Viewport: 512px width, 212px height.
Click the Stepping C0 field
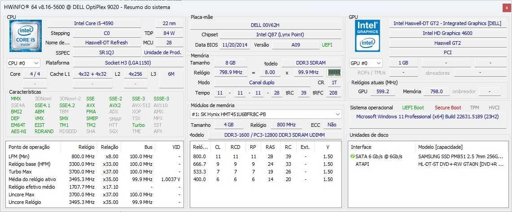point(106,33)
